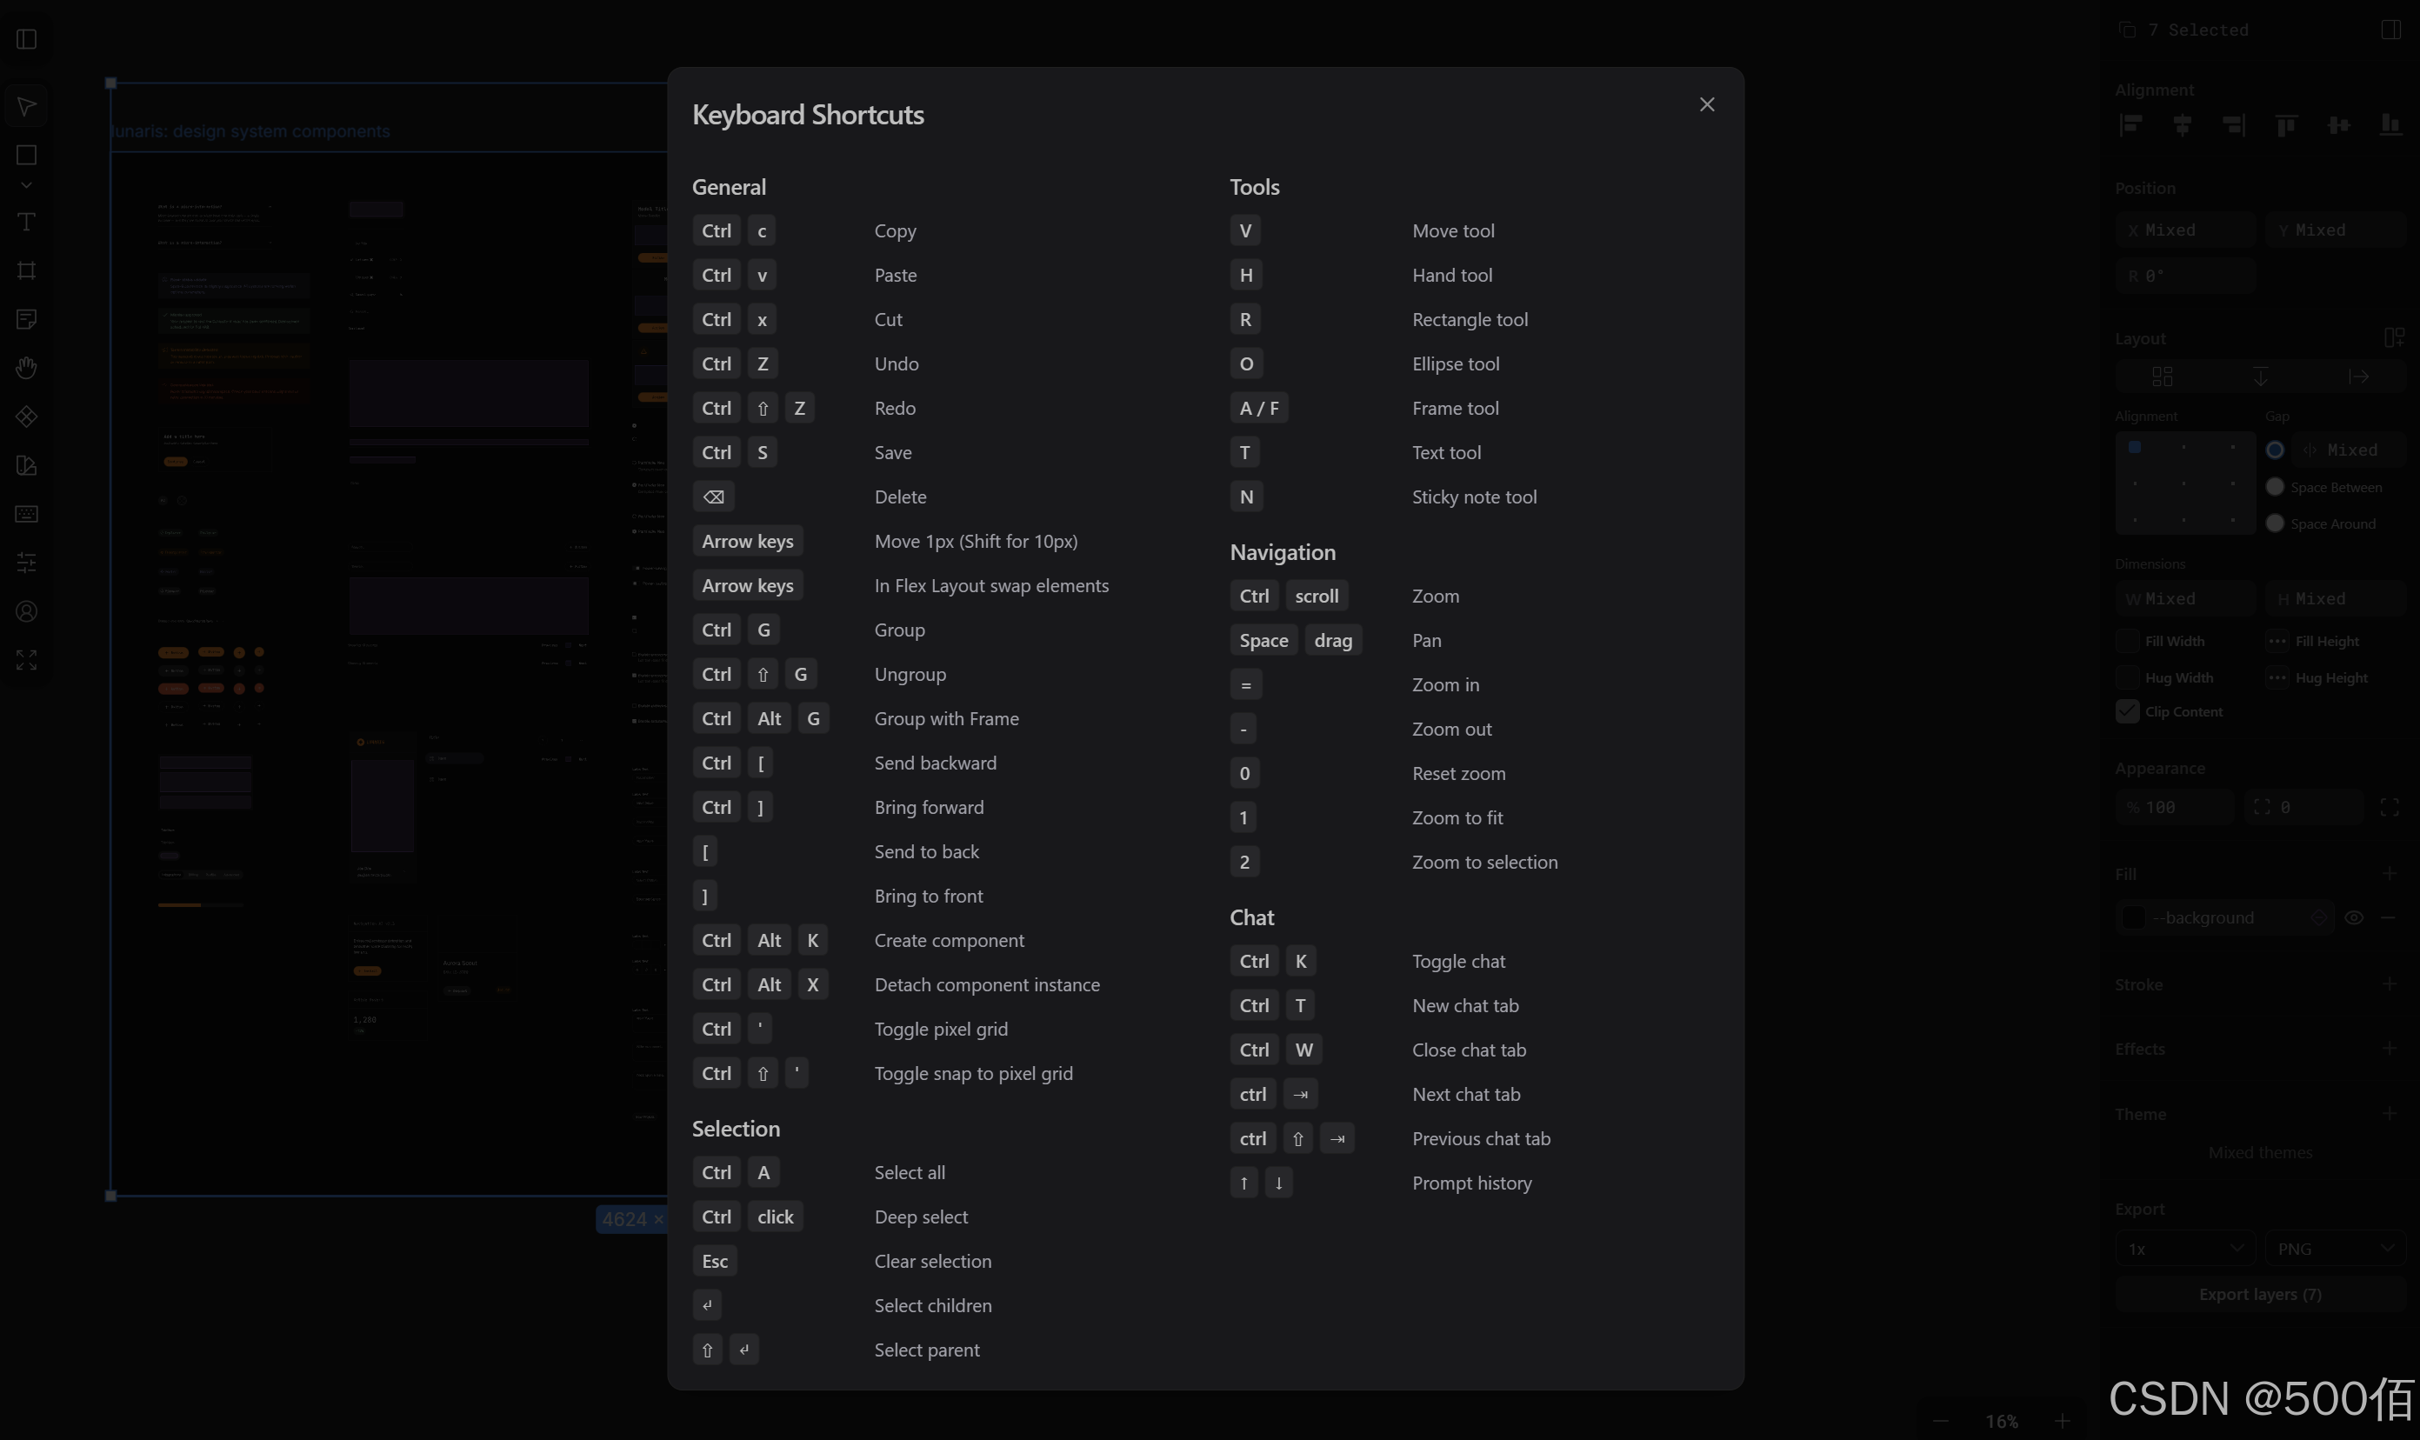The width and height of the screenshot is (2420, 1440).
Task: Enable the Fill Width checkbox
Action: coord(2127,642)
